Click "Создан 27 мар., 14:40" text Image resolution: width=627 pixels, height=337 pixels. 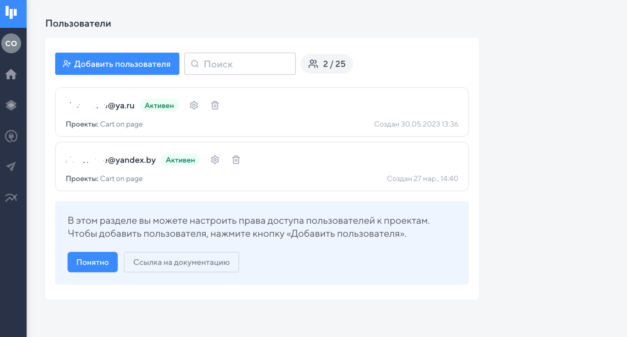tap(422, 179)
